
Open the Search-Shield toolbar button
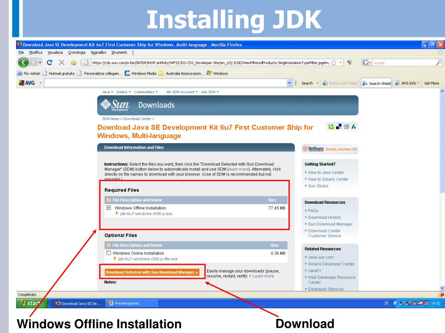click(x=376, y=83)
